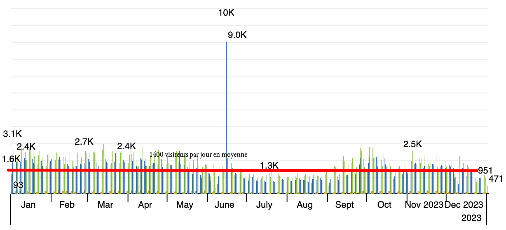
Task: Select the standalone 2023 year label
Action: (472, 218)
